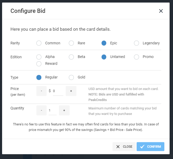Pick the Legendary rarity option

click(136, 43)
